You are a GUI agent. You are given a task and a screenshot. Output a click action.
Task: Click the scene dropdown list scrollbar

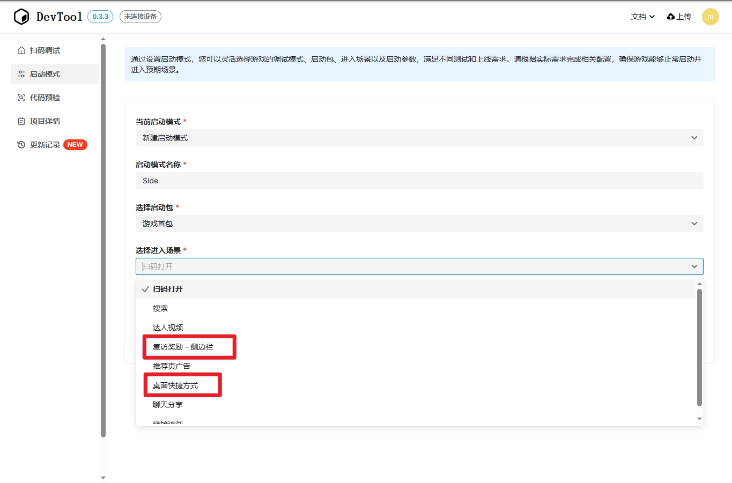click(699, 347)
